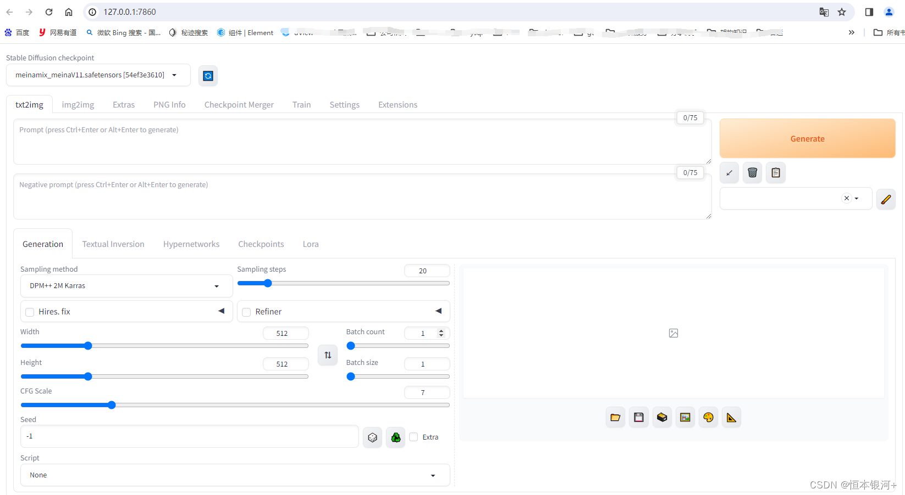Enable the Hires. fix checkbox
905x495 pixels.
[x=30, y=312]
